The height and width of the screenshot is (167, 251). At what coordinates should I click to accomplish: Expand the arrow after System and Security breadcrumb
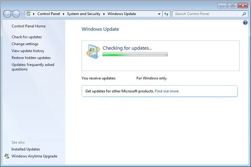point(104,14)
